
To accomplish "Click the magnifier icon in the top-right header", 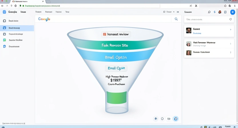I will (x=209, y=12).
